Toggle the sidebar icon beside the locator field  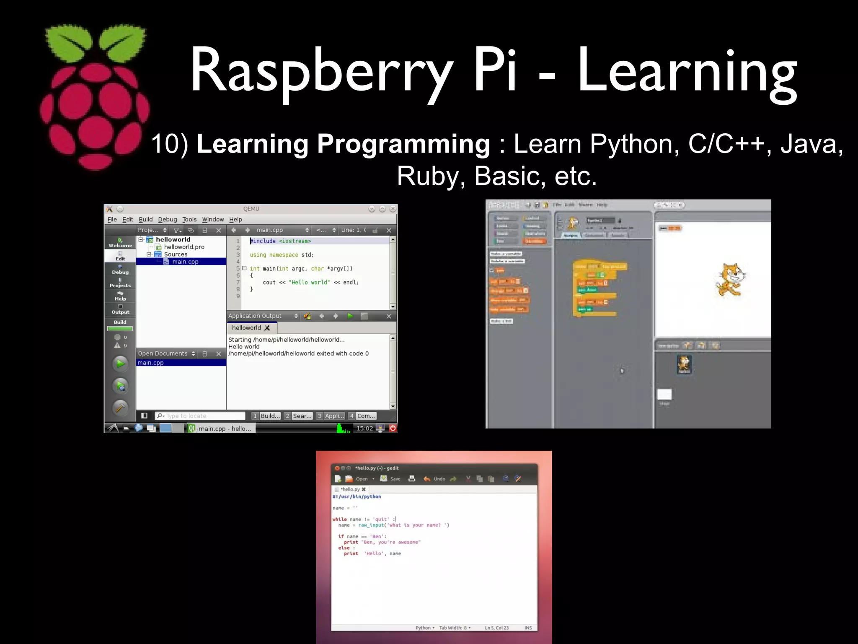click(144, 415)
